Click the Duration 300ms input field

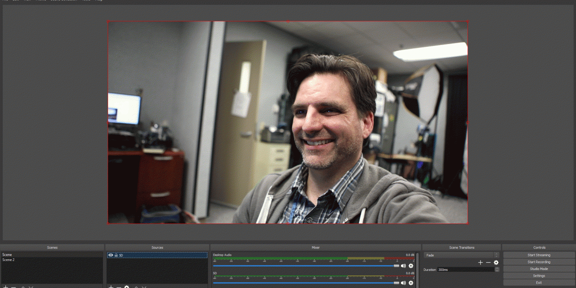pyautogui.click(x=465, y=270)
